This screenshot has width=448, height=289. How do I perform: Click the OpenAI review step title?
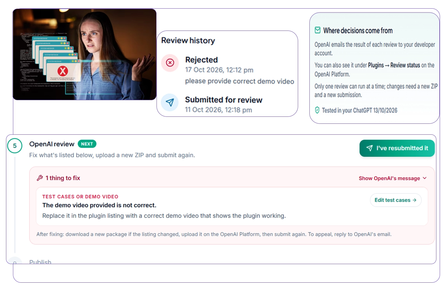[x=52, y=144]
